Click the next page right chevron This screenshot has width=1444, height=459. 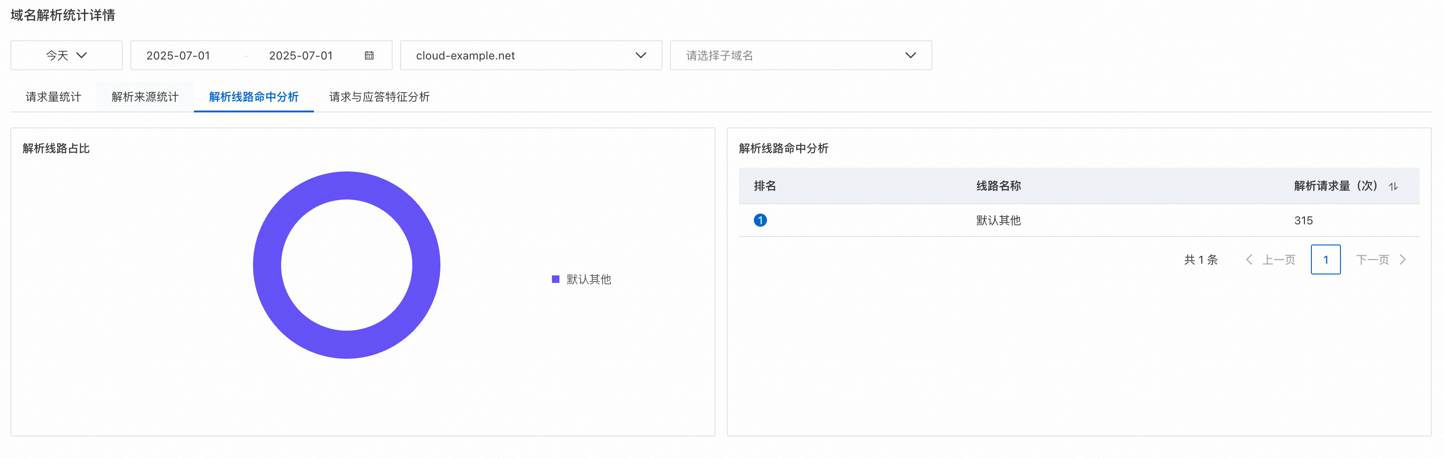pos(1403,259)
